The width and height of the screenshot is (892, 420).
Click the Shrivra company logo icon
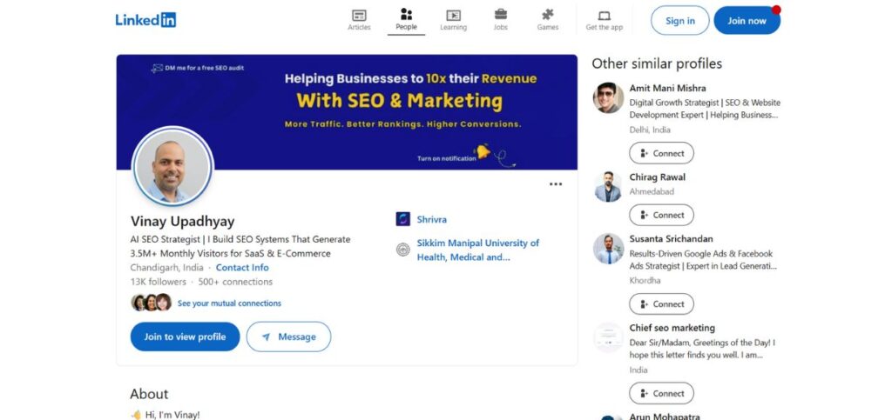(x=402, y=219)
